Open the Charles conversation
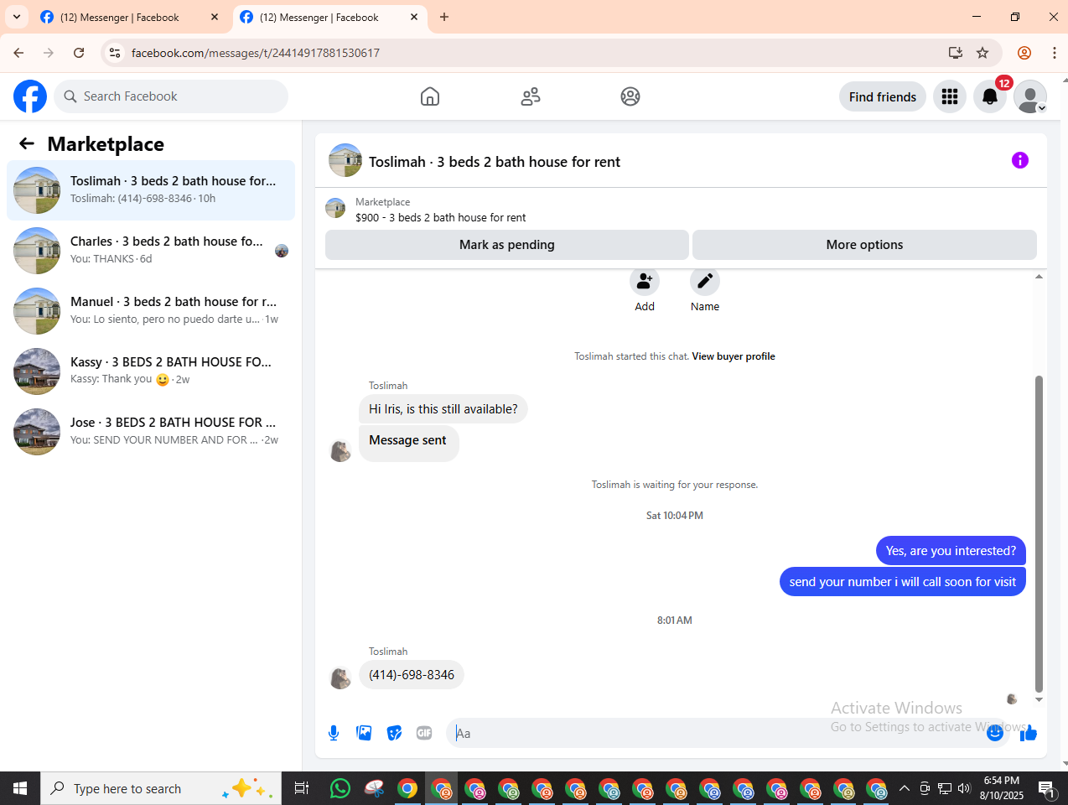Viewport: 1068px width, 805px height. coord(151,251)
